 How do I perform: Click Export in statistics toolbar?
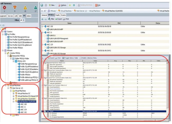[51, 58]
